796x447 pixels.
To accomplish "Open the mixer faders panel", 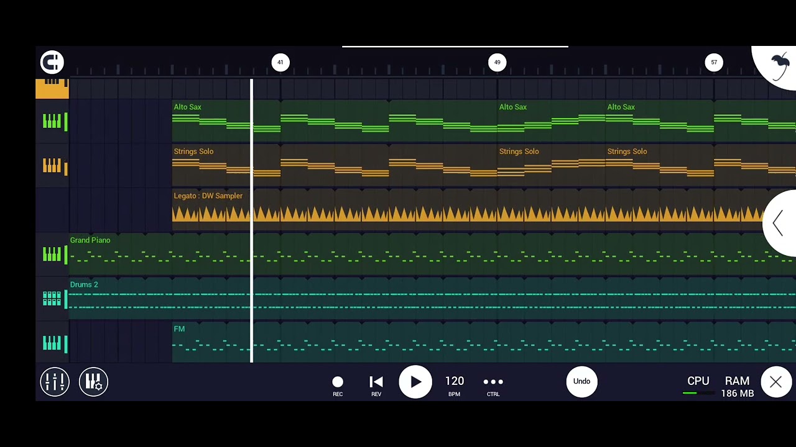I will pyautogui.click(x=55, y=382).
